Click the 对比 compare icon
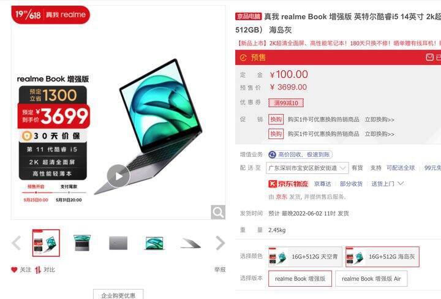The height and width of the screenshot is (299, 441). 38,270
